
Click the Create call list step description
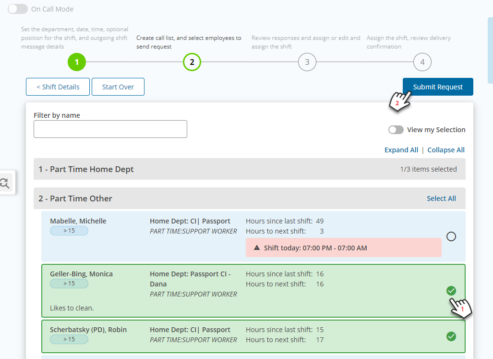[x=189, y=42]
